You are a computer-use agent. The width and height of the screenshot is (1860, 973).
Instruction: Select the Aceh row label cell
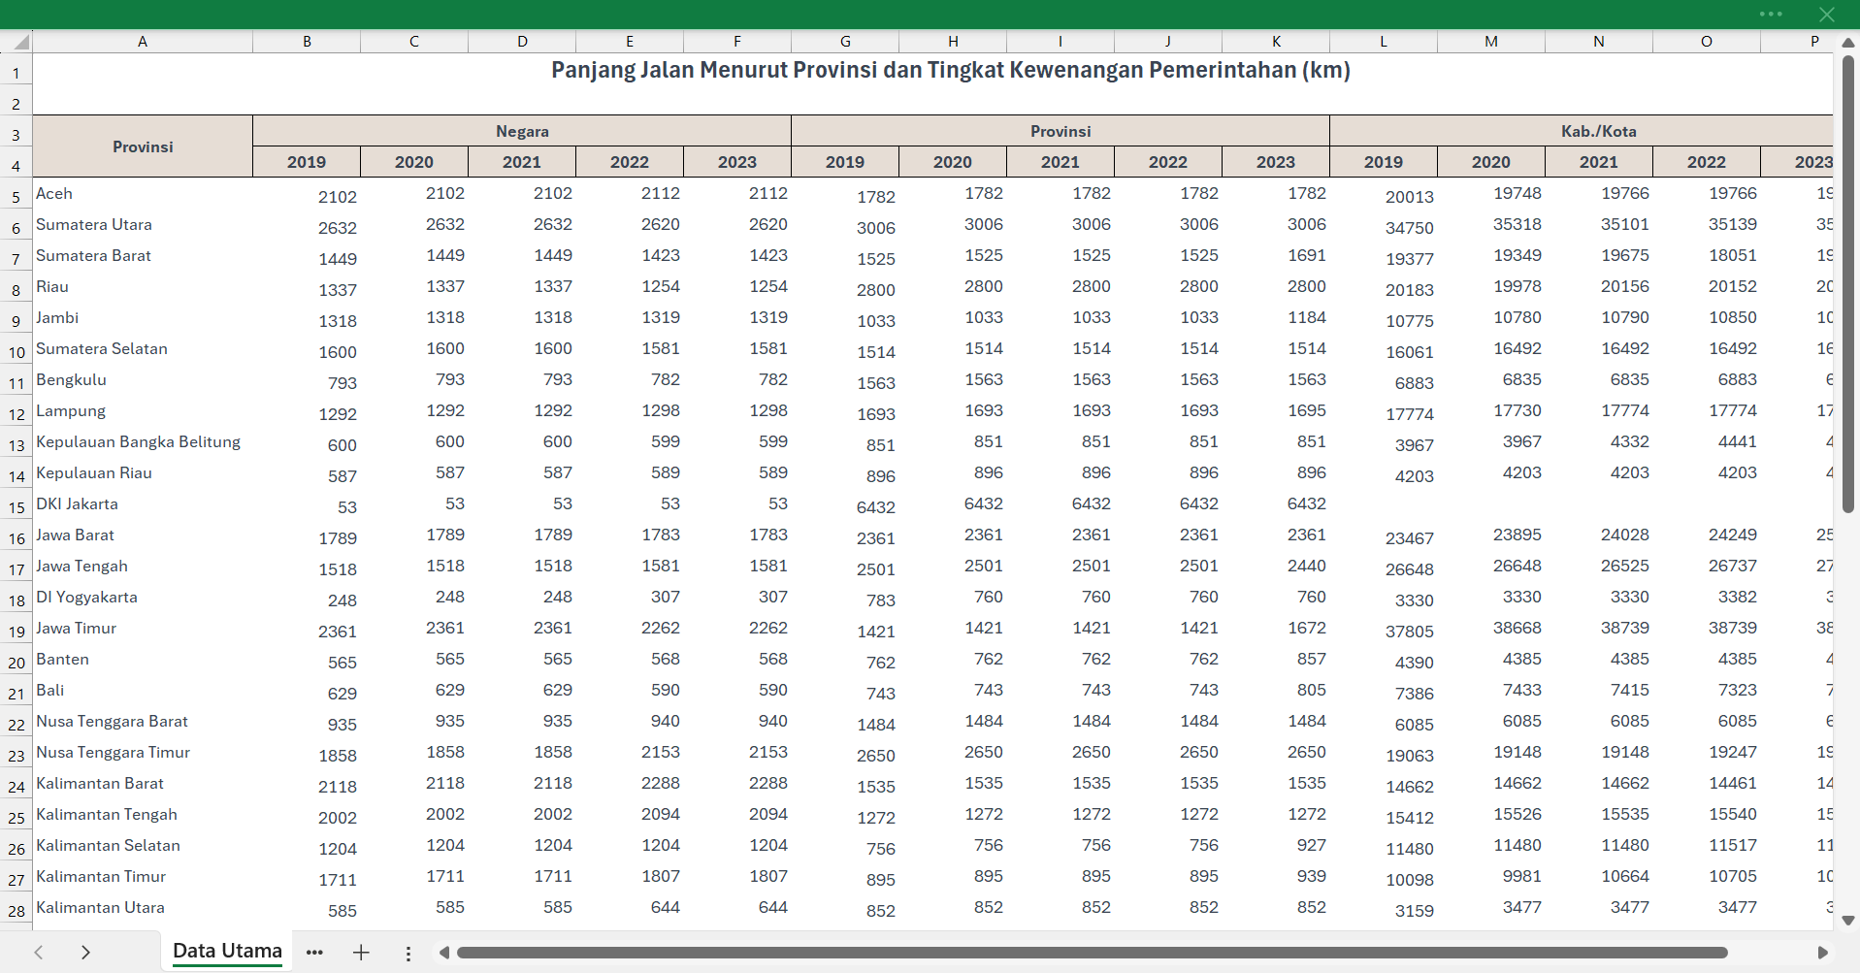(143, 193)
